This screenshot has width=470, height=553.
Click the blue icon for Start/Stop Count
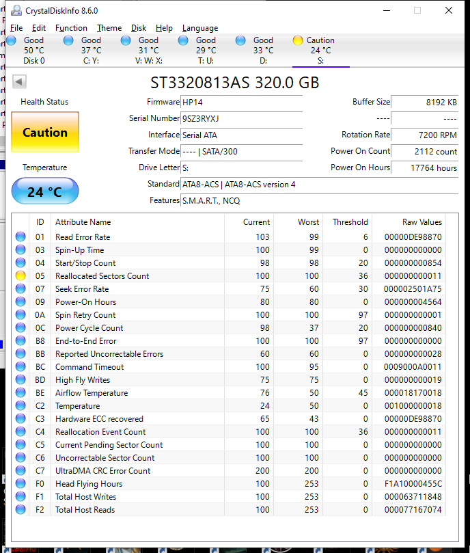[20, 262]
